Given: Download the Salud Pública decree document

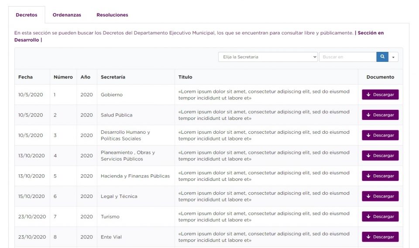Looking at the screenshot, I should pyautogui.click(x=380, y=115).
